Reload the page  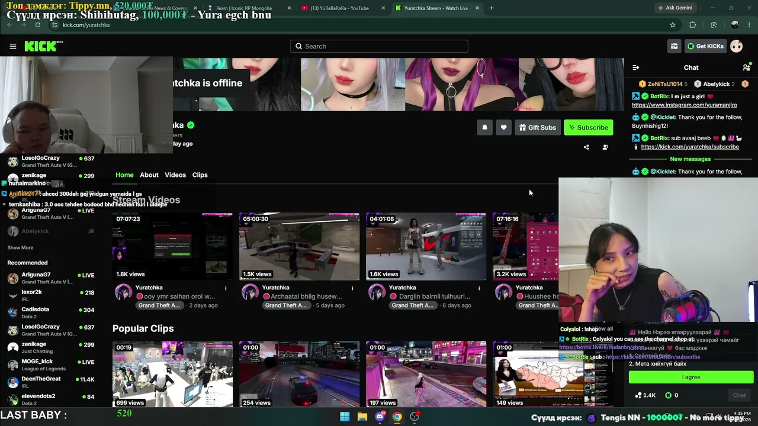(38, 25)
